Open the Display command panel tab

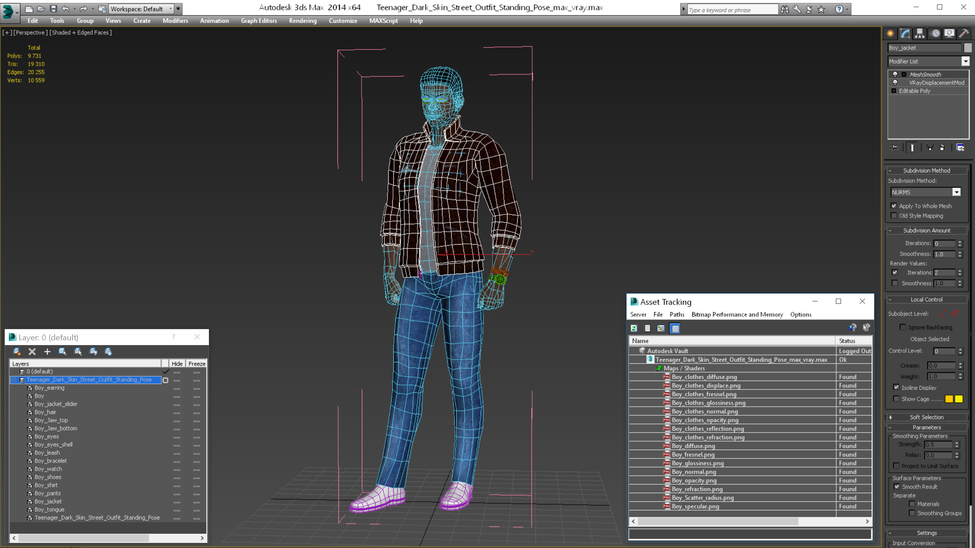click(x=949, y=34)
